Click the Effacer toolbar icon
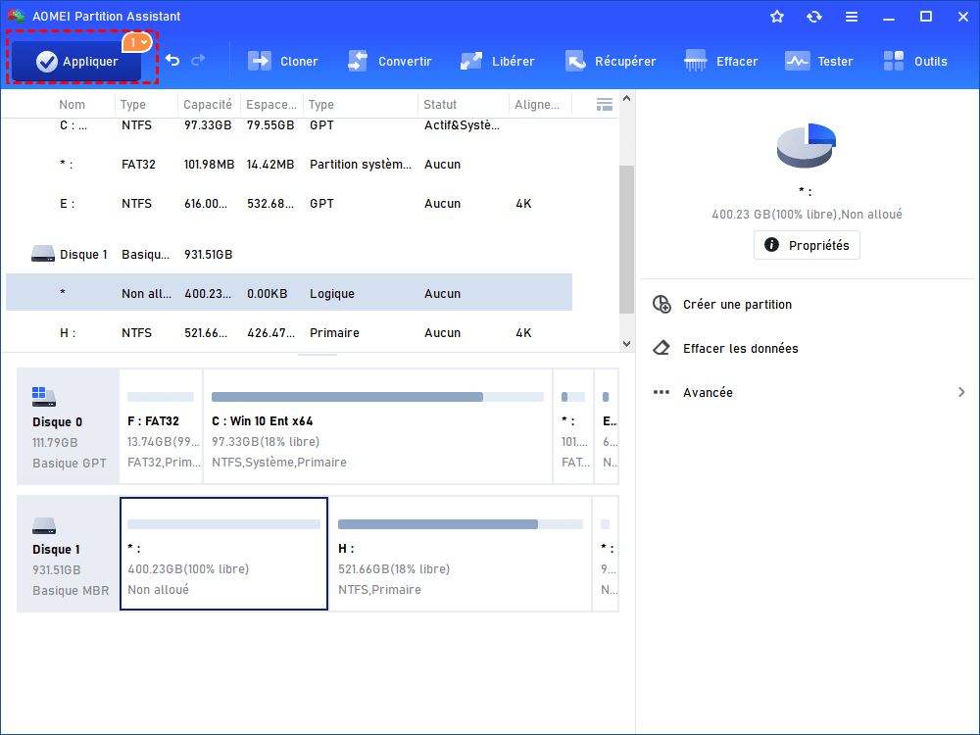The height and width of the screenshot is (735, 980). pyautogui.click(x=721, y=62)
